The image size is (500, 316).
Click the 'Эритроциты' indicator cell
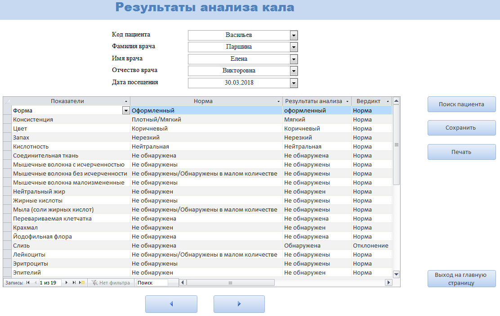pos(71,264)
